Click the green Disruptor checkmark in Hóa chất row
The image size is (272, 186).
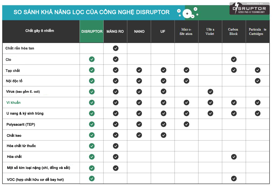[x=92, y=157]
